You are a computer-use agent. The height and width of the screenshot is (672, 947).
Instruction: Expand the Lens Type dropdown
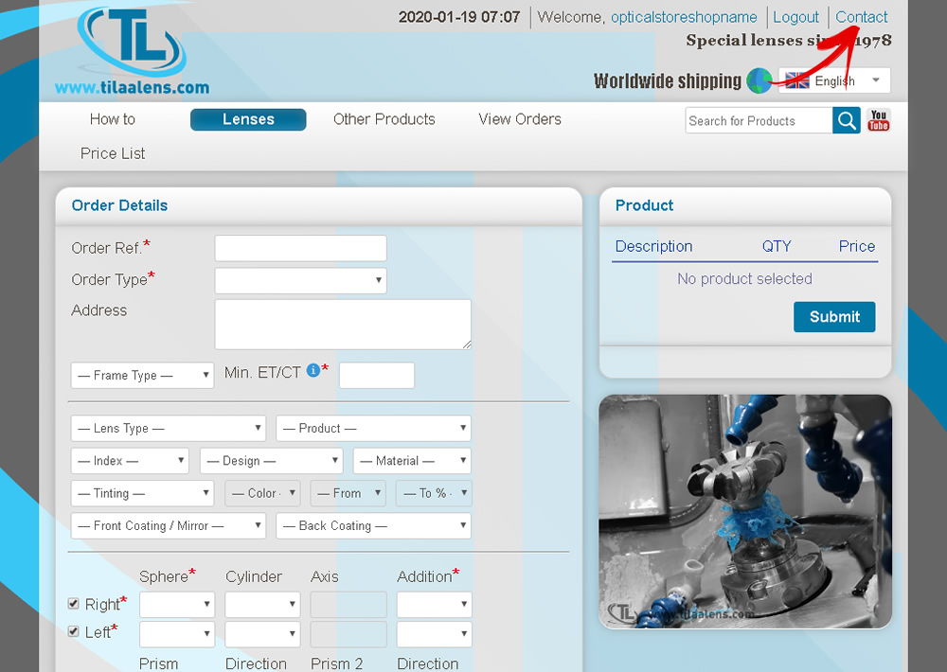168,429
